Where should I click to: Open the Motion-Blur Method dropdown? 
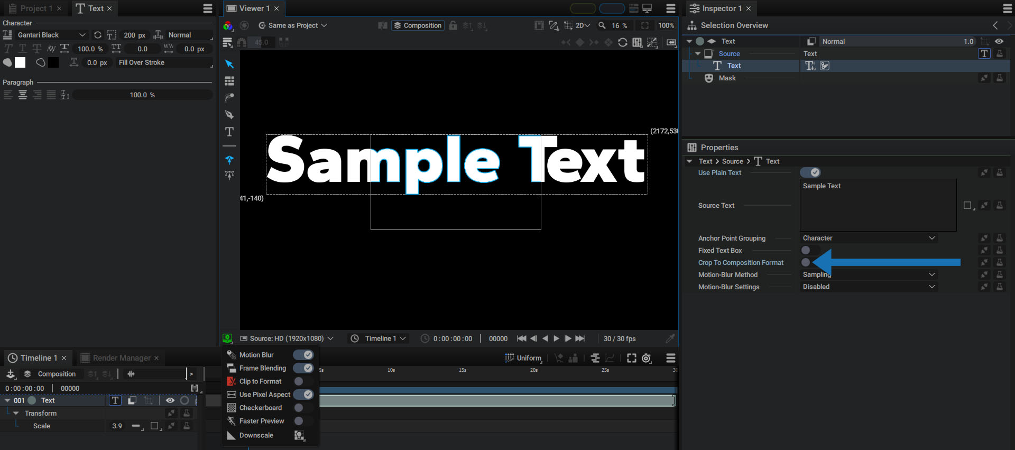click(869, 274)
